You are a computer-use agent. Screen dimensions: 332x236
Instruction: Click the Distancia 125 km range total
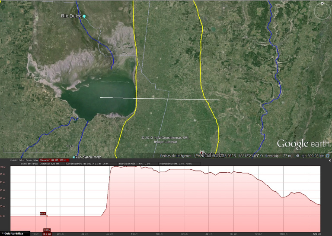pos(49,164)
